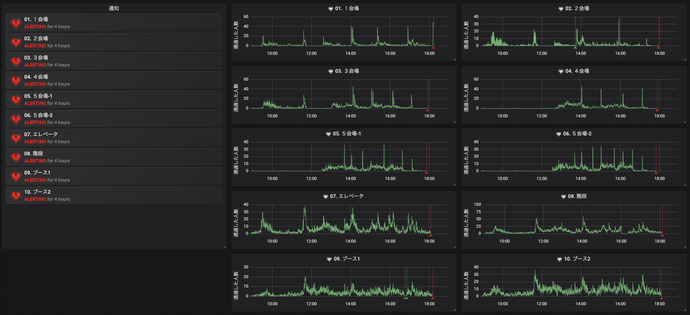
Task: Click 100 axis value on 08. 階段 graph
Action: pyautogui.click(x=477, y=204)
